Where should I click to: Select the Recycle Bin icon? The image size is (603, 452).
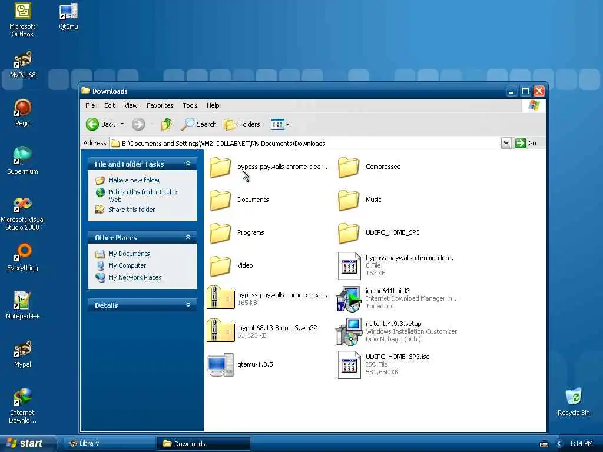click(574, 402)
